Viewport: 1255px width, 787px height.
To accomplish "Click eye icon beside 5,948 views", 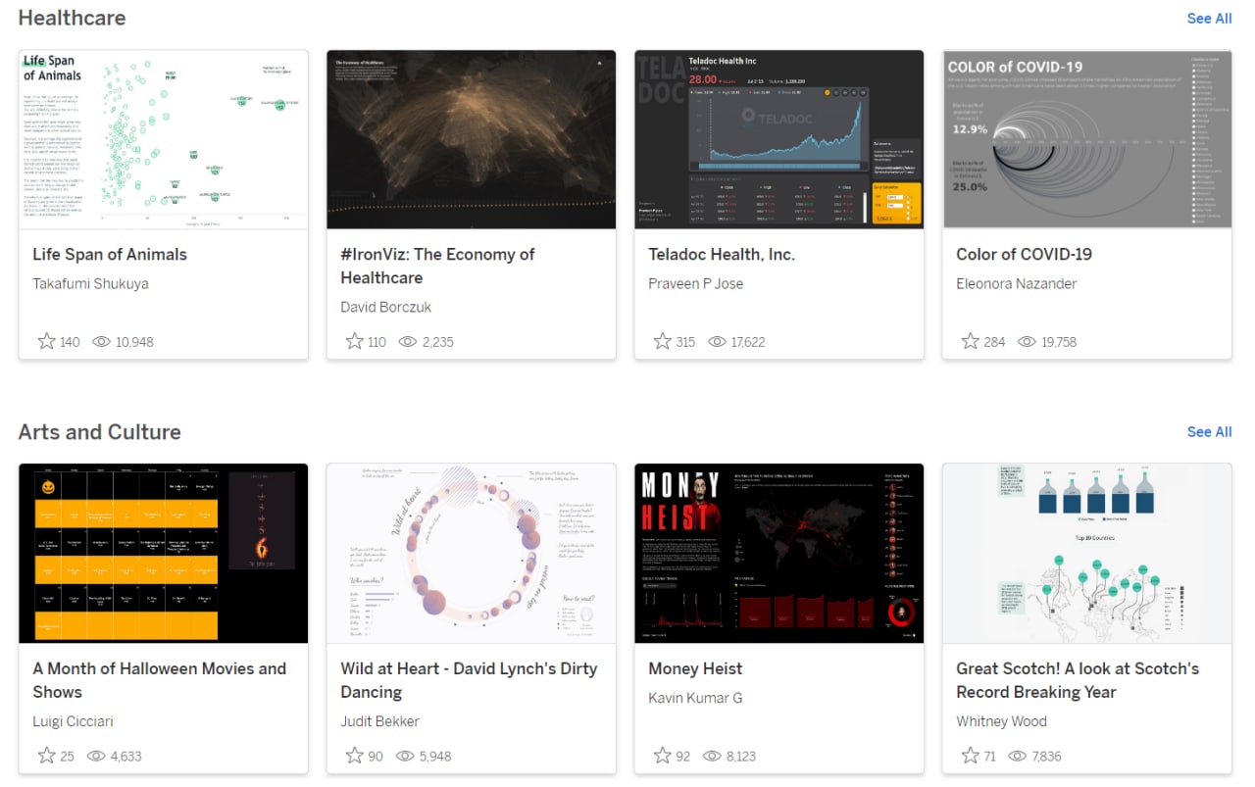I will 404,757.
